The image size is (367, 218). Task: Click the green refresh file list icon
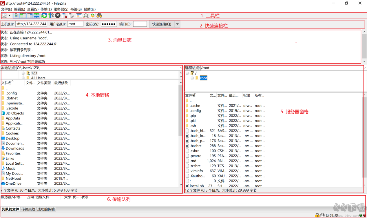pyautogui.click(x=44, y=15)
